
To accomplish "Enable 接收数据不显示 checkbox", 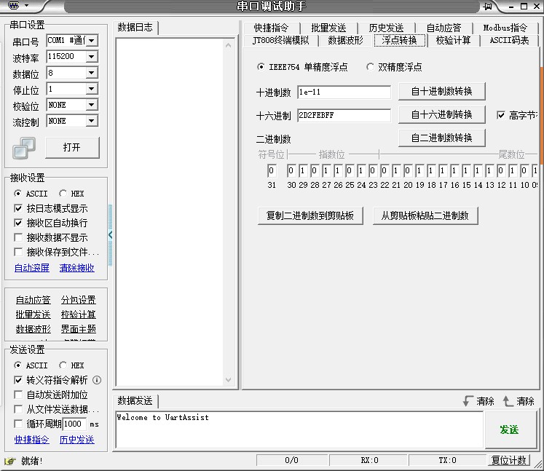I will [x=18, y=237].
